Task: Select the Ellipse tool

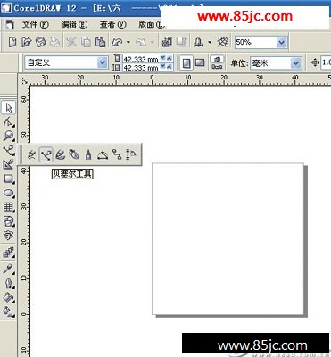Action: click(9, 194)
